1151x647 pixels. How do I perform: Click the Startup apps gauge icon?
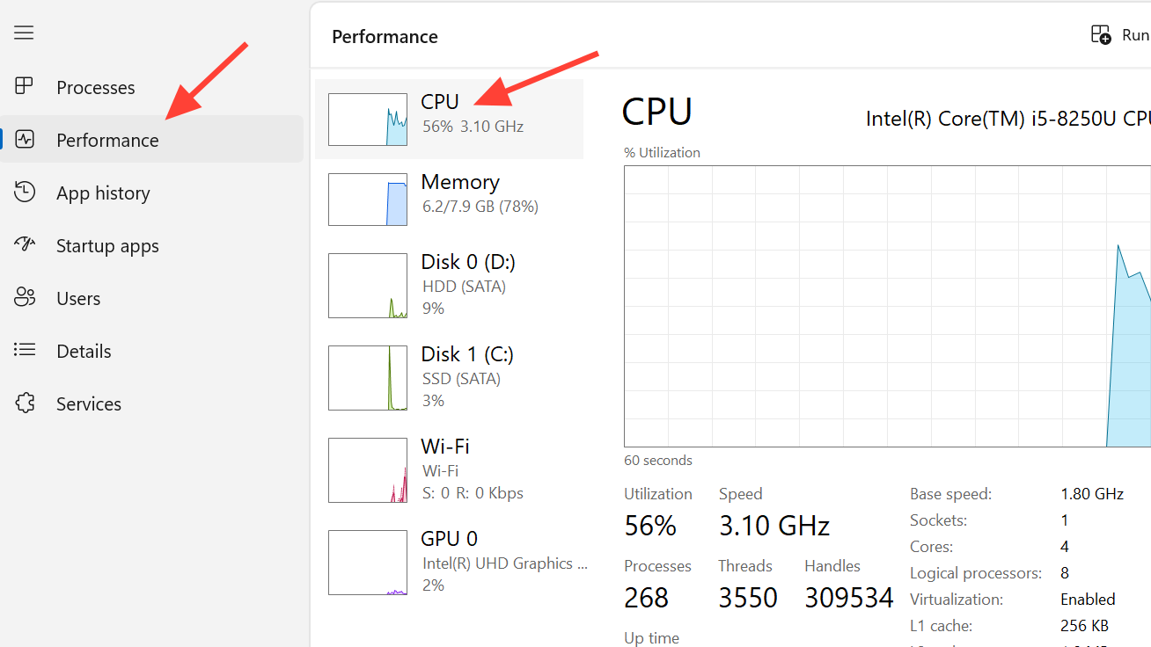25,244
